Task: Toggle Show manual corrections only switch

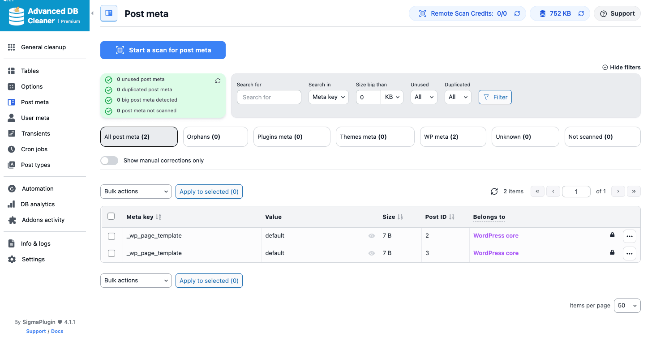Action: [x=109, y=161]
